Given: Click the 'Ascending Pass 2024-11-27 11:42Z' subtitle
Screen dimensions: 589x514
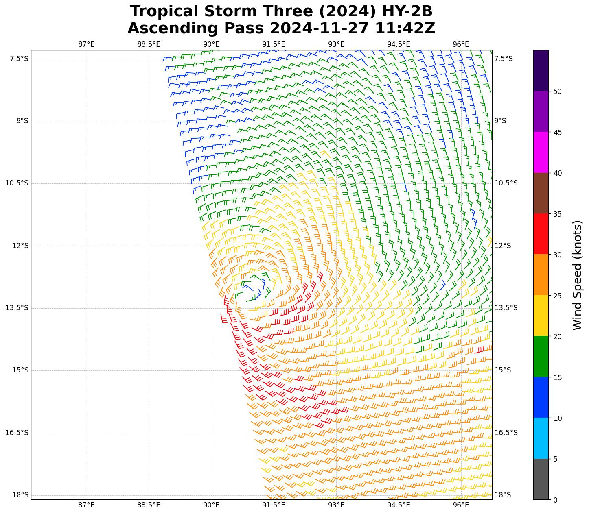Looking at the screenshot, I should [x=281, y=28].
